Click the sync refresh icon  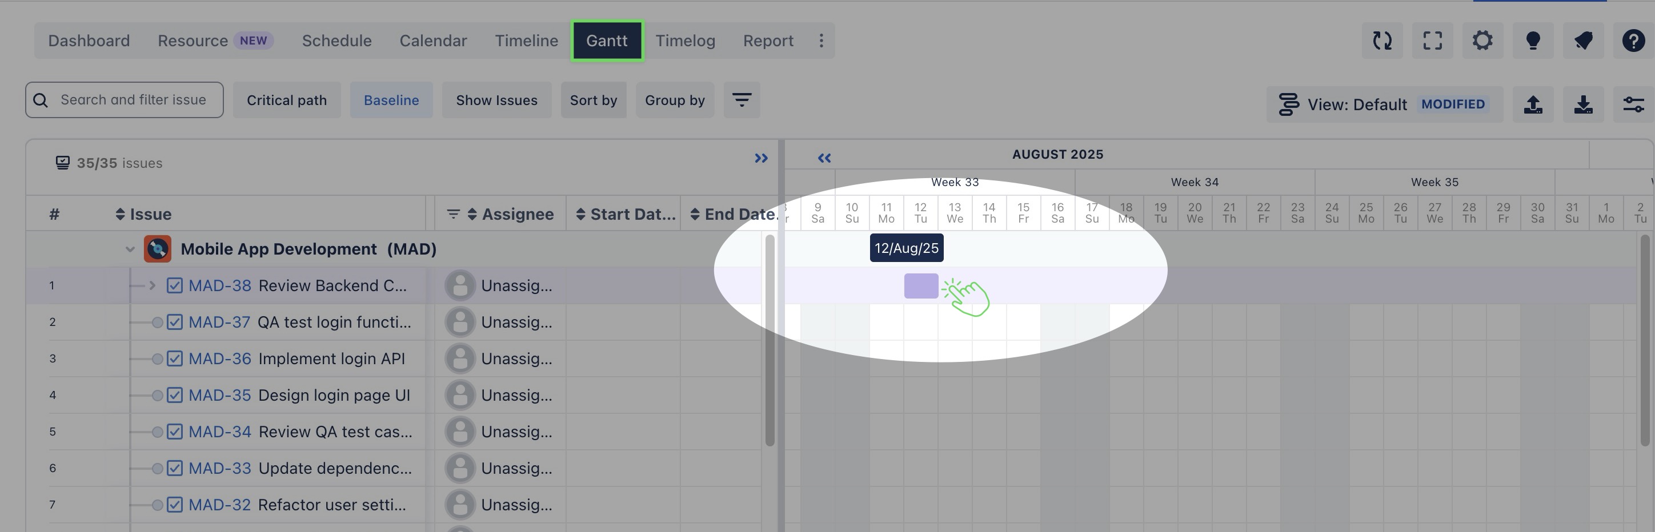point(1382,41)
